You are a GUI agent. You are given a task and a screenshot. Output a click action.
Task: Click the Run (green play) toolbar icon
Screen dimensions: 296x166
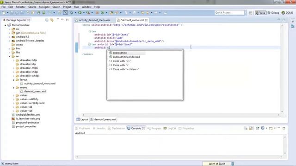80,12
